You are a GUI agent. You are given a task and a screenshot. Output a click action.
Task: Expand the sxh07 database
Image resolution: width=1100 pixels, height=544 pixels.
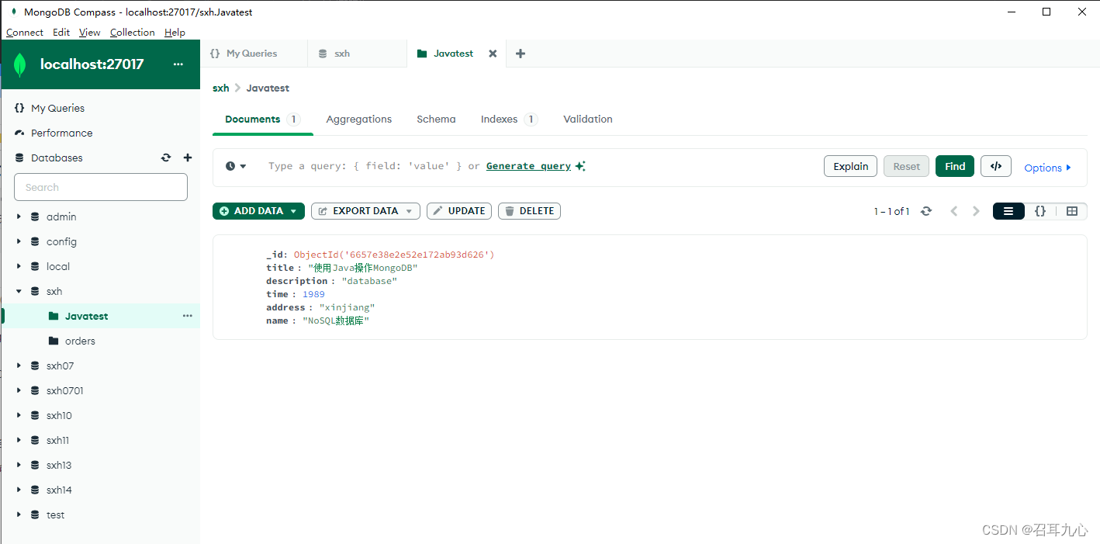point(19,366)
